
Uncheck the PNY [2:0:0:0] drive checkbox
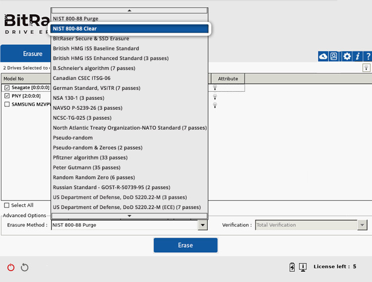7,96
